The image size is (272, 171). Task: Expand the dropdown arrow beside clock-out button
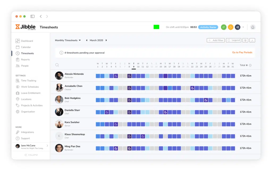coord(243,27)
